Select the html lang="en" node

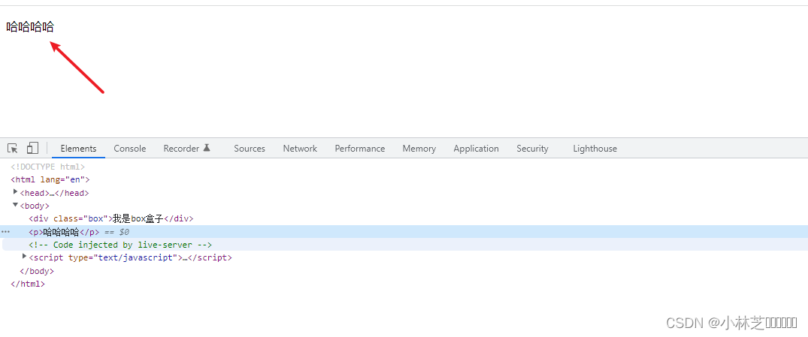coord(50,179)
